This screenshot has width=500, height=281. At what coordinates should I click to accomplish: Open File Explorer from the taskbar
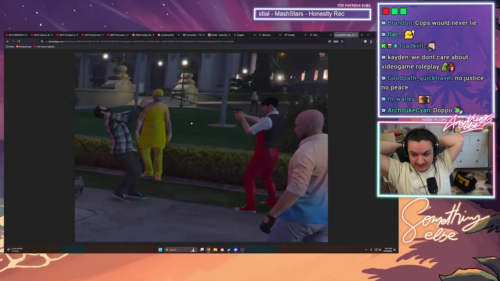click(x=215, y=250)
